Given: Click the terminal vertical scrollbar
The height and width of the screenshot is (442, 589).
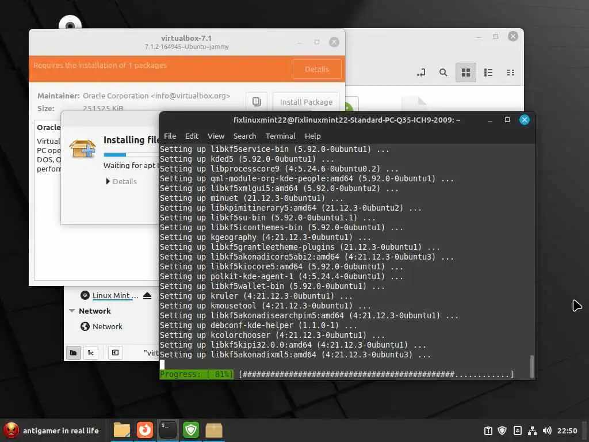Looking at the screenshot, I should 531,366.
